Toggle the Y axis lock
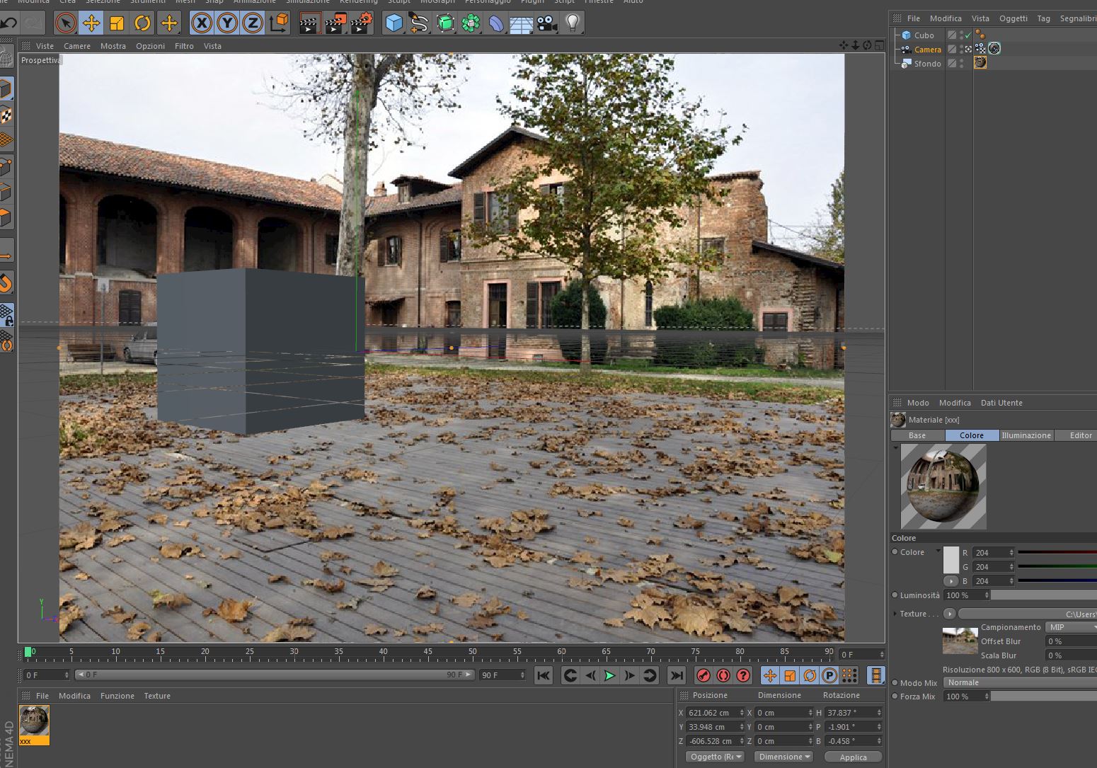The image size is (1097, 768). coord(227,23)
